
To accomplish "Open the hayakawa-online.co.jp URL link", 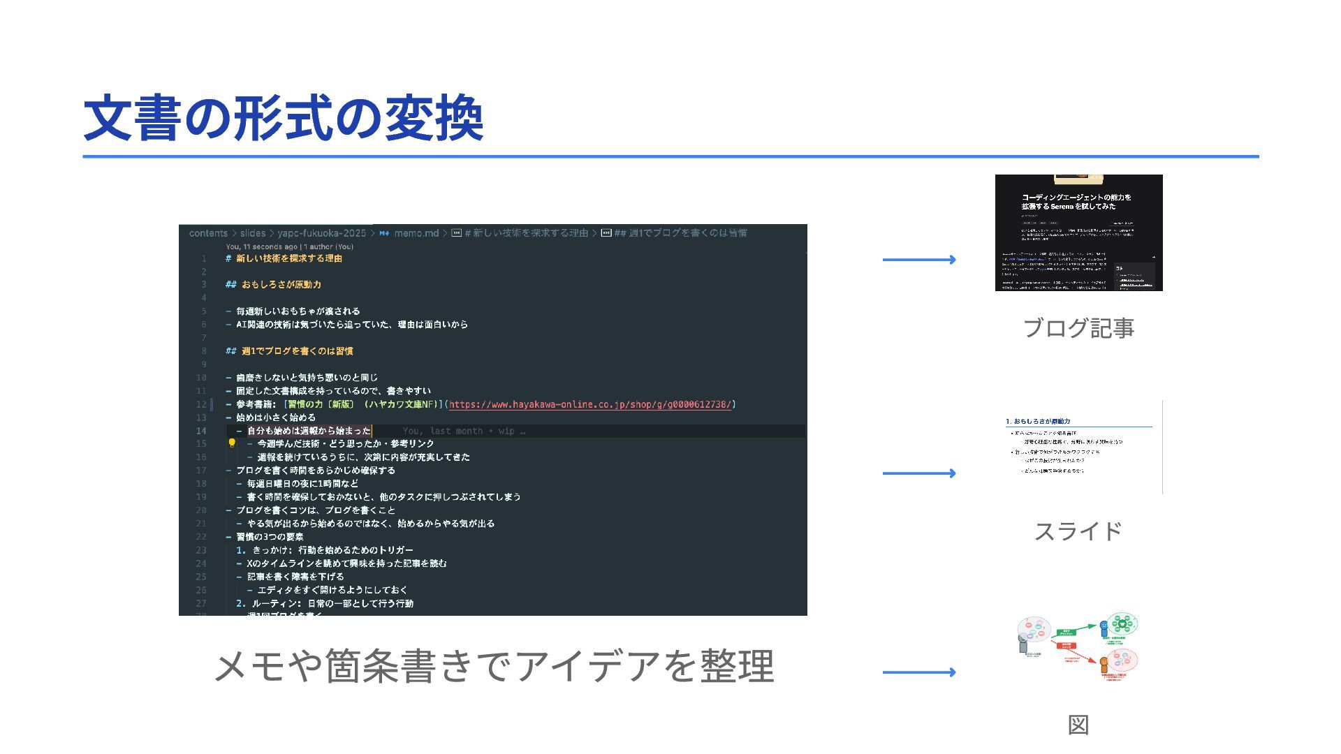I will (590, 404).
